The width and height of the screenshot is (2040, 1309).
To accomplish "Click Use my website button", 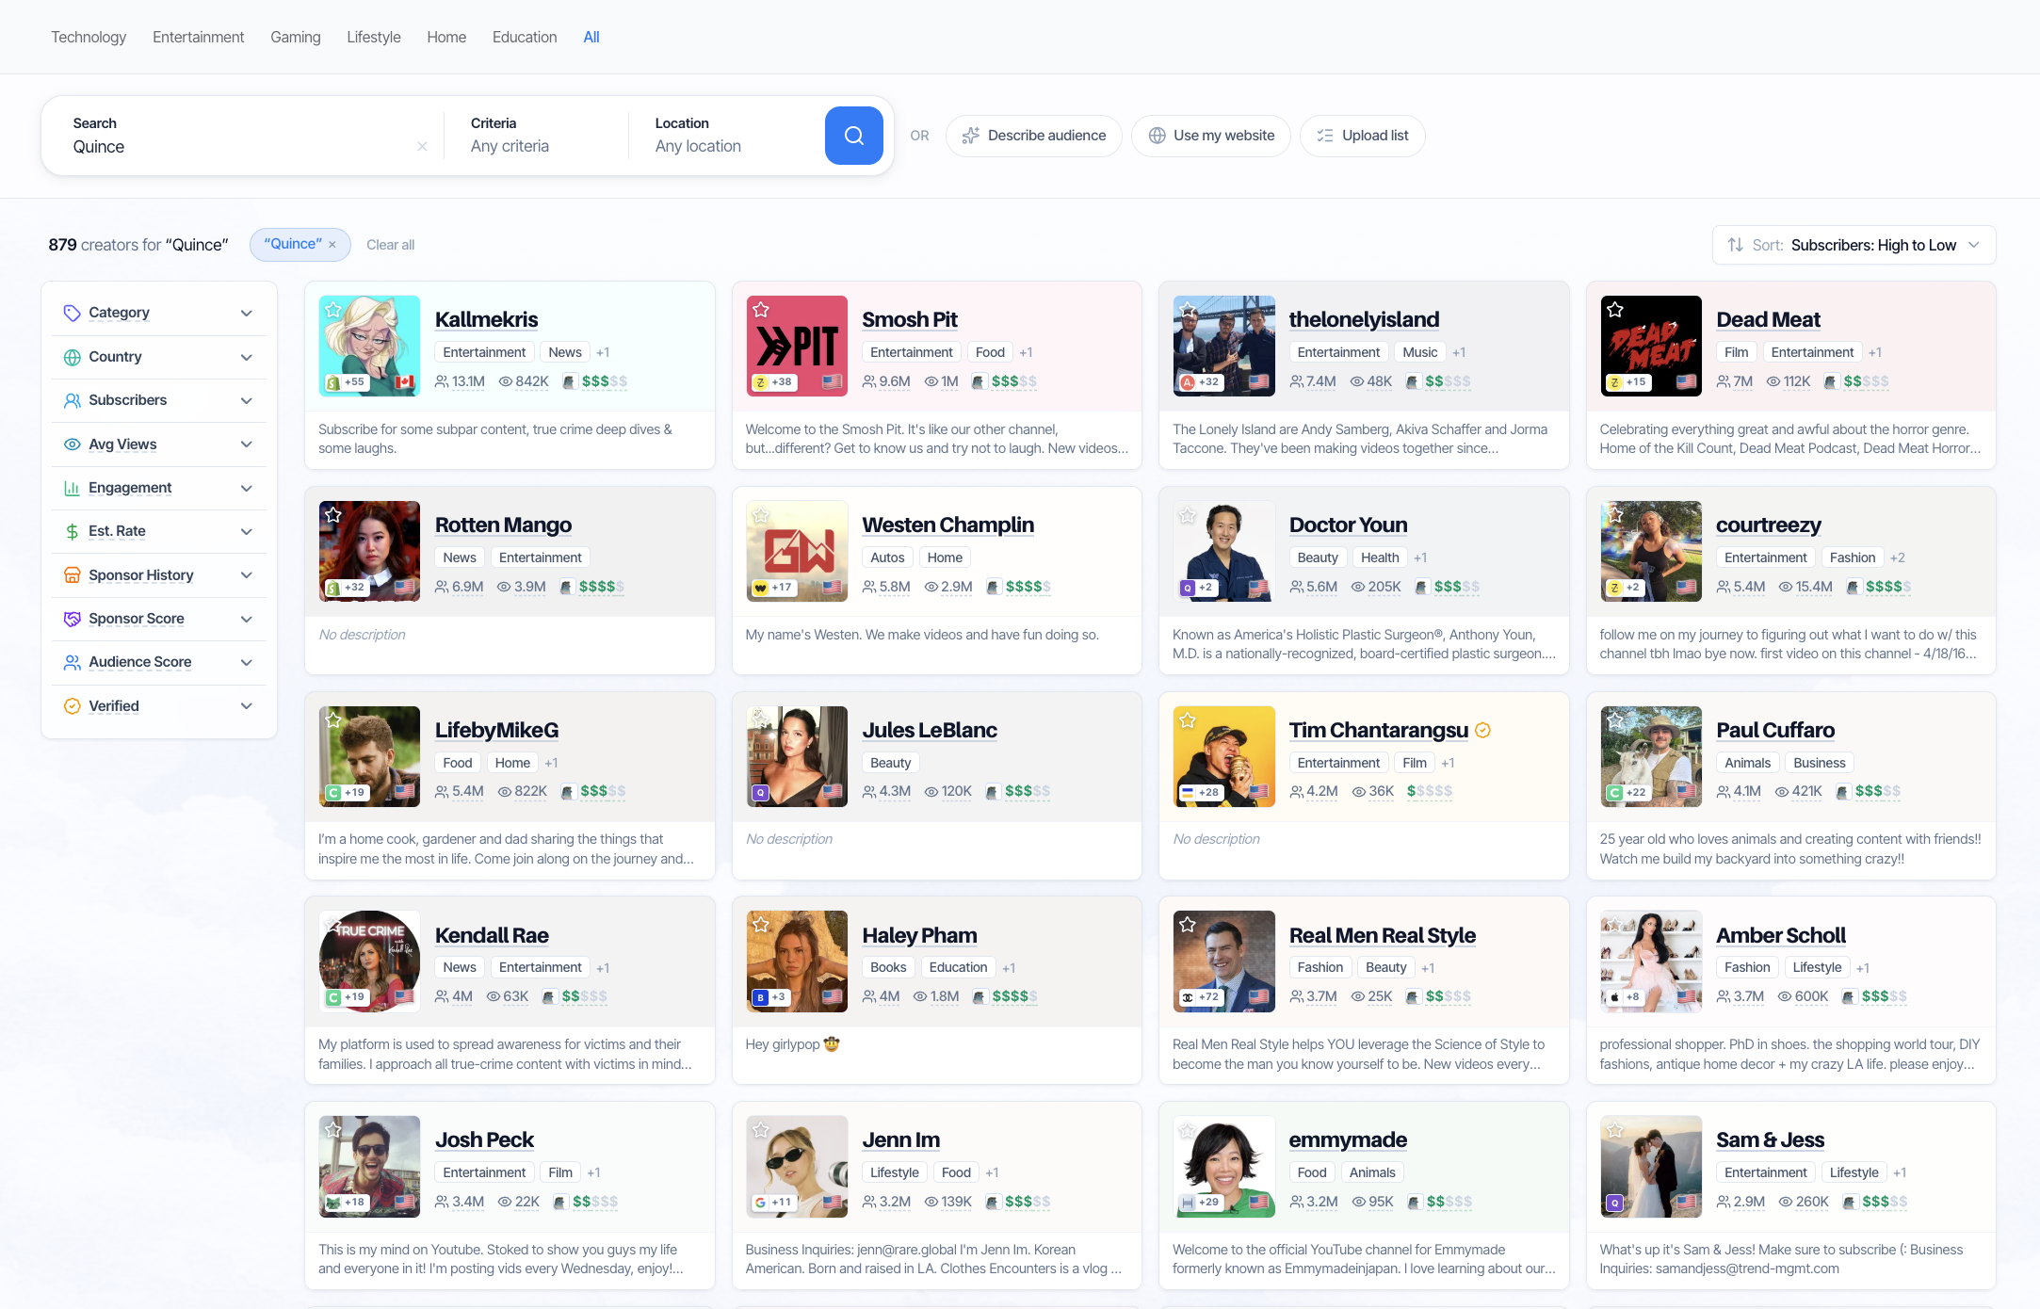I will 1211,136.
